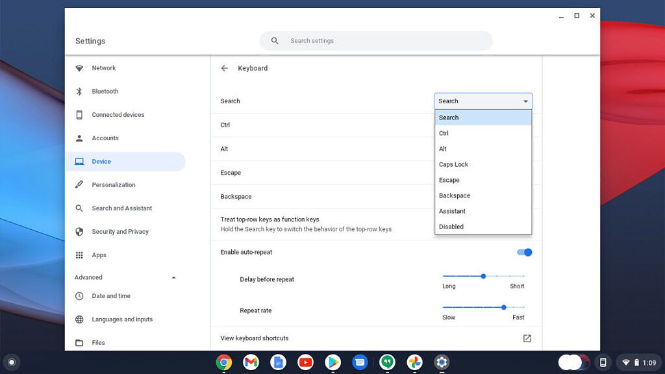Open the Apps settings section
This screenshot has height=374, width=665.
(99, 255)
